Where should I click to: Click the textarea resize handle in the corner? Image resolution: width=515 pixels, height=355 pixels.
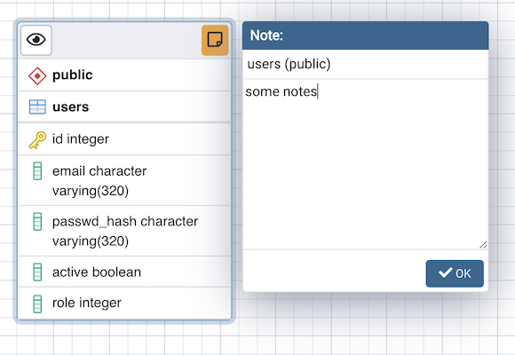[483, 245]
